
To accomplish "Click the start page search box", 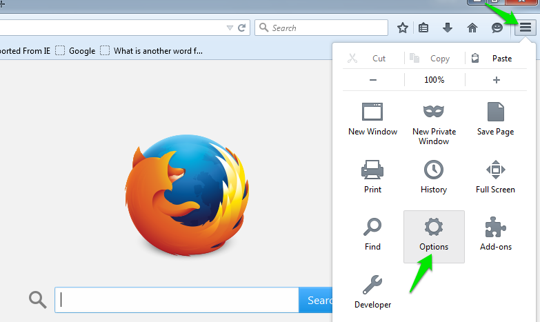I will pos(177,300).
